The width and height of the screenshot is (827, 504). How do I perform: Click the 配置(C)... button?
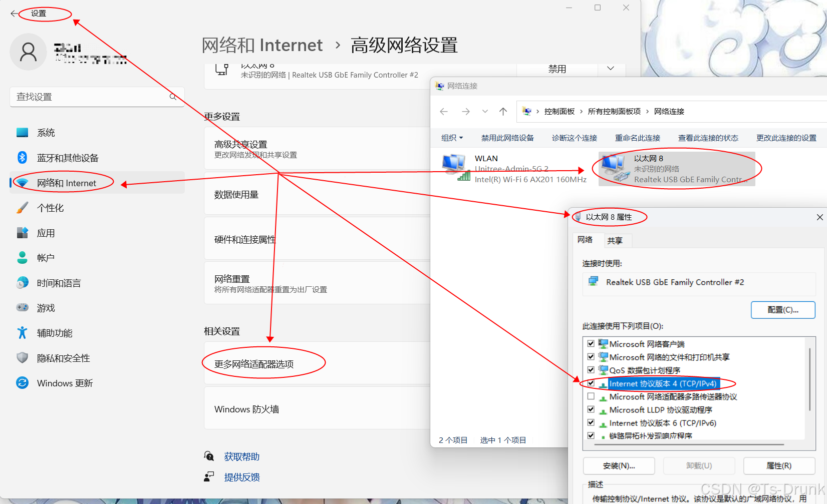(783, 310)
